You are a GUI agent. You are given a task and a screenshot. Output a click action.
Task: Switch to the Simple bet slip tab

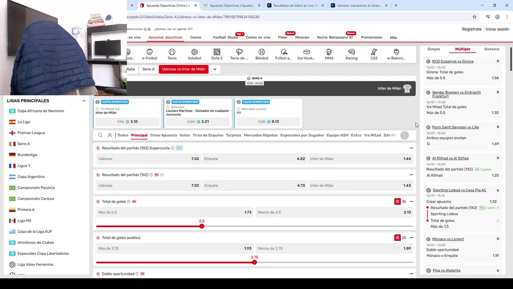click(434, 49)
